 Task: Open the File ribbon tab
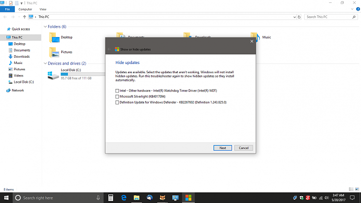[x=7, y=9]
